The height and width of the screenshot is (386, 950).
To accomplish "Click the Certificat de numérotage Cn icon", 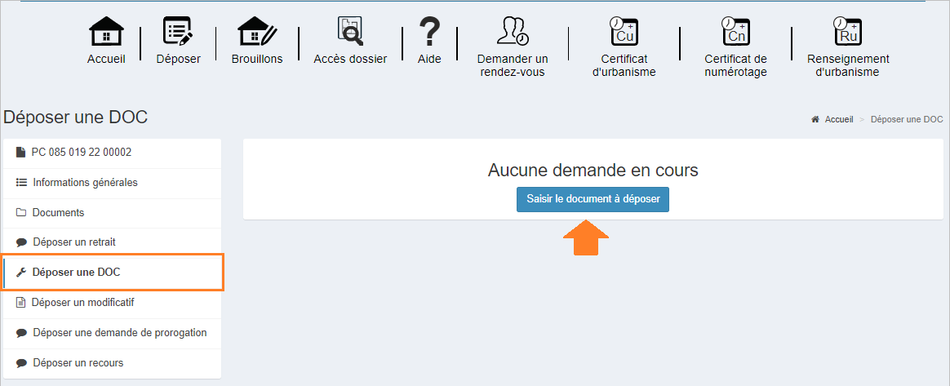I will 735,31.
